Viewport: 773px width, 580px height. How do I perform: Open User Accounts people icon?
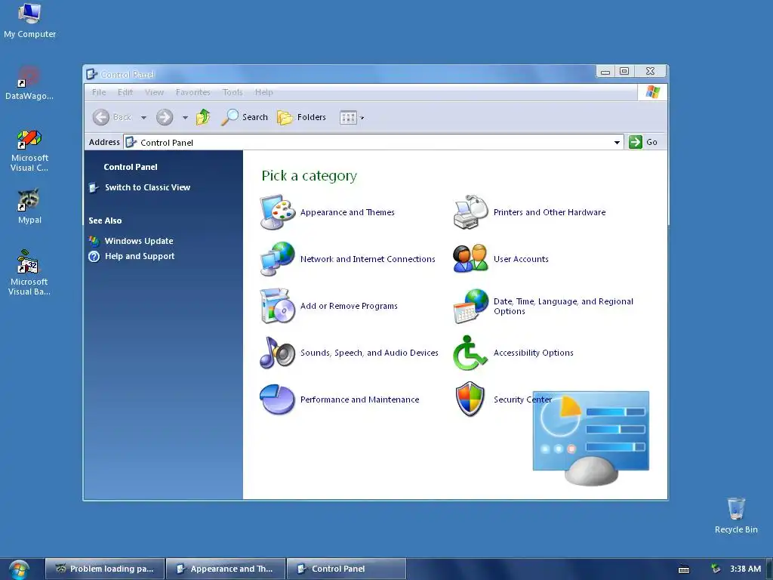(x=471, y=259)
